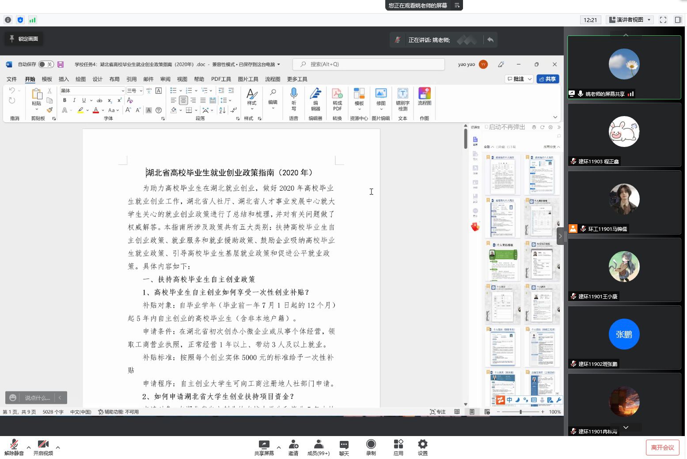Image resolution: width=687 pixels, height=459 pixels.
Task: Click the blue Share button in Word
Action: [x=548, y=79]
